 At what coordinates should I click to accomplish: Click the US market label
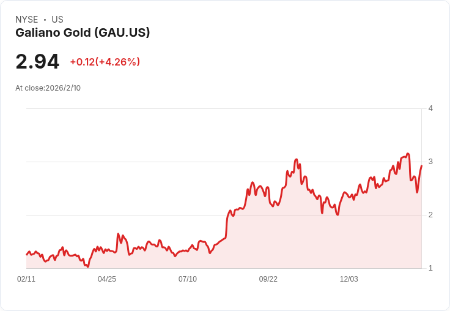[57, 20]
